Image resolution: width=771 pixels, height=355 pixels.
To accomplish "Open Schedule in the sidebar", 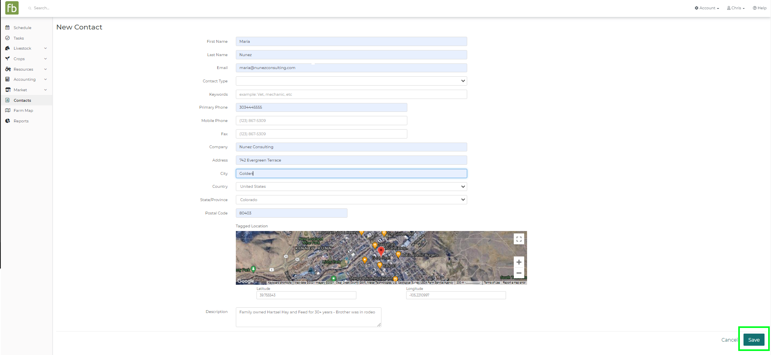I will (x=22, y=28).
